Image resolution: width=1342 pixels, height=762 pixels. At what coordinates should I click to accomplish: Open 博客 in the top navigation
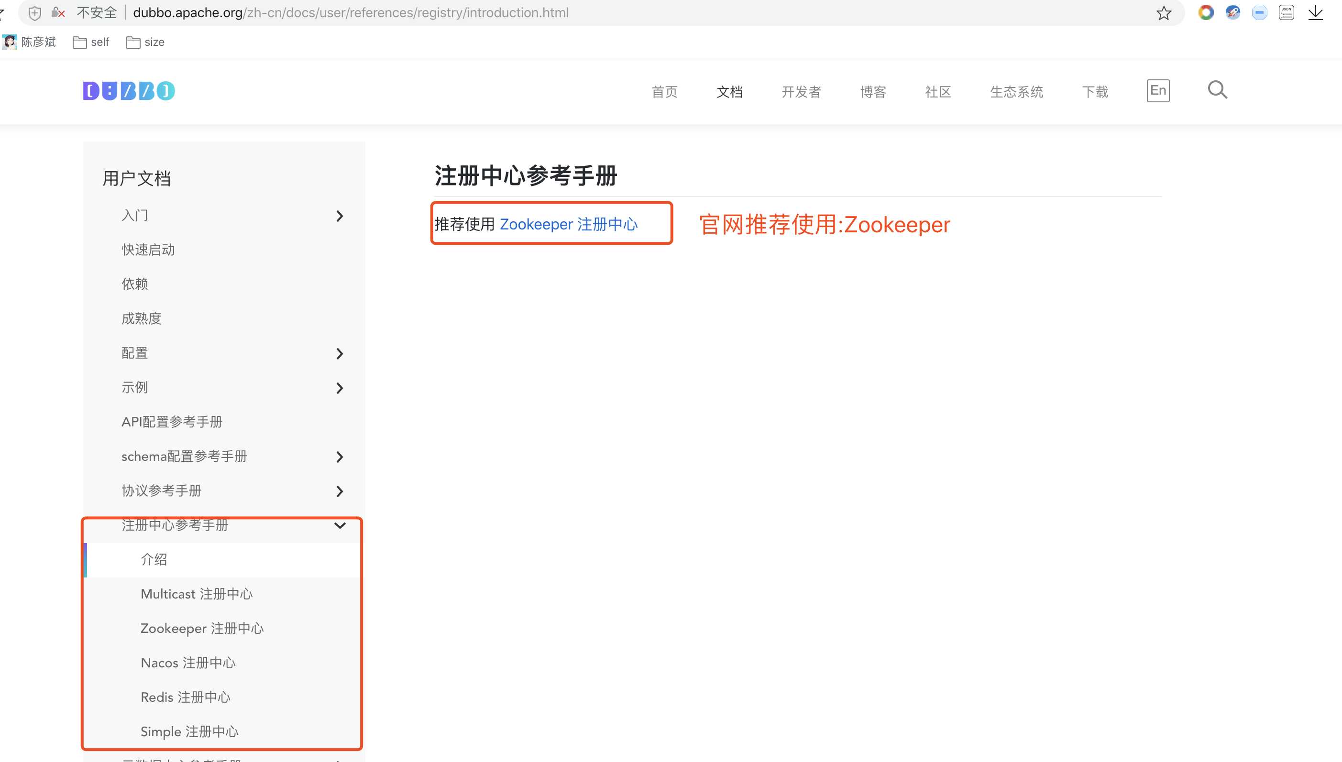point(873,92)
